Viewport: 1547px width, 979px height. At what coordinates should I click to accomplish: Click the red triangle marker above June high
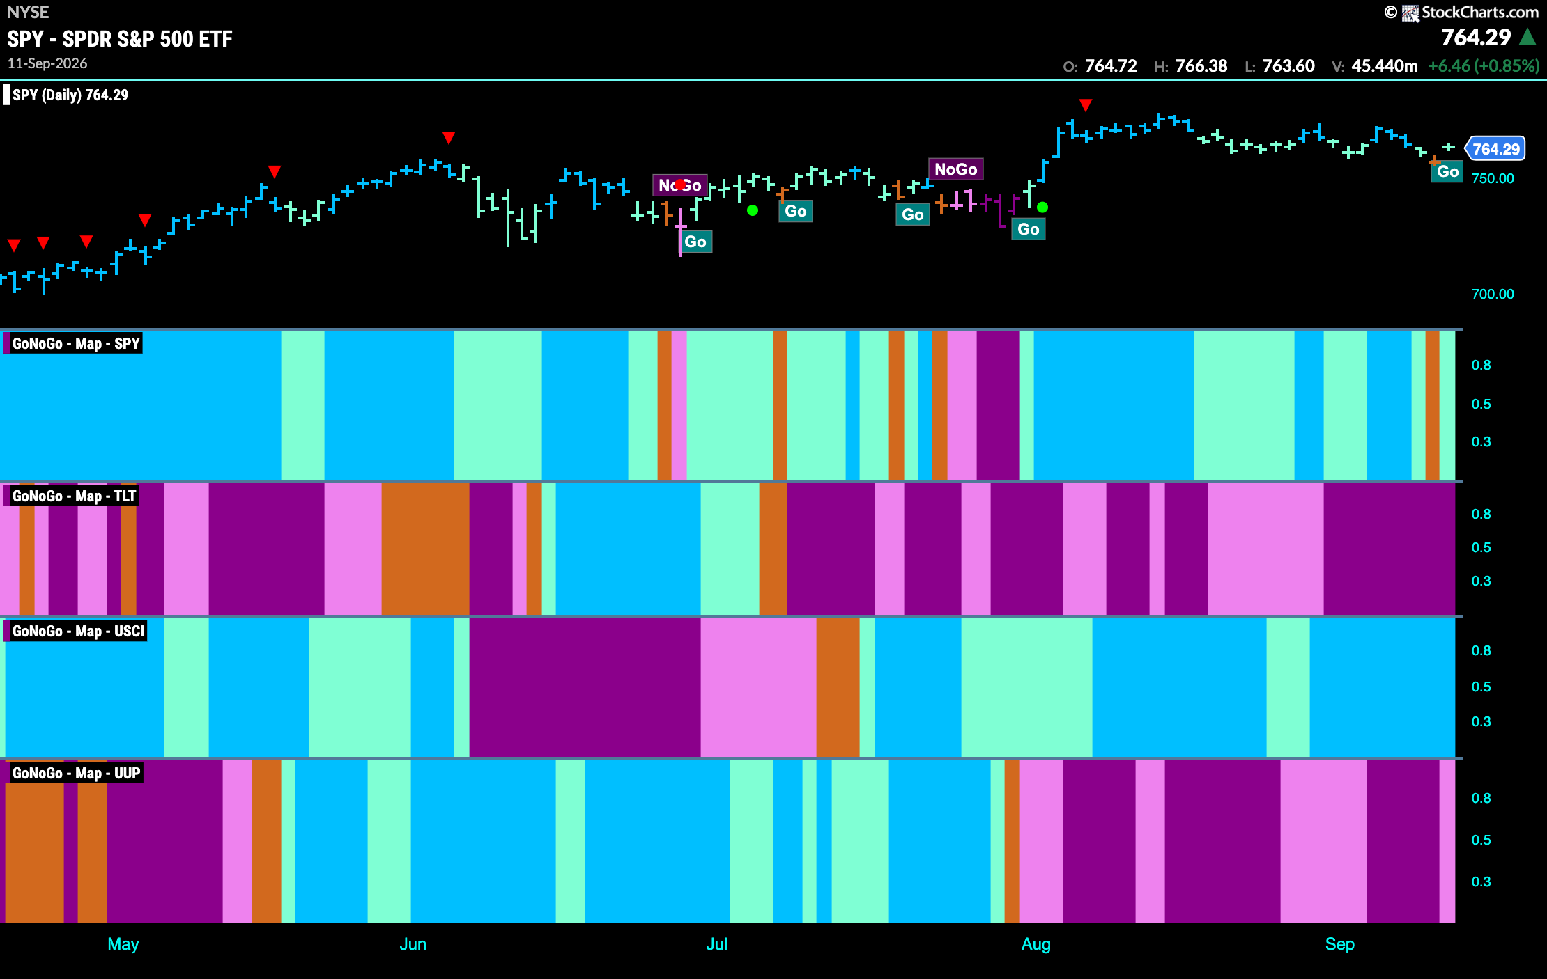[x=449, y=138]
